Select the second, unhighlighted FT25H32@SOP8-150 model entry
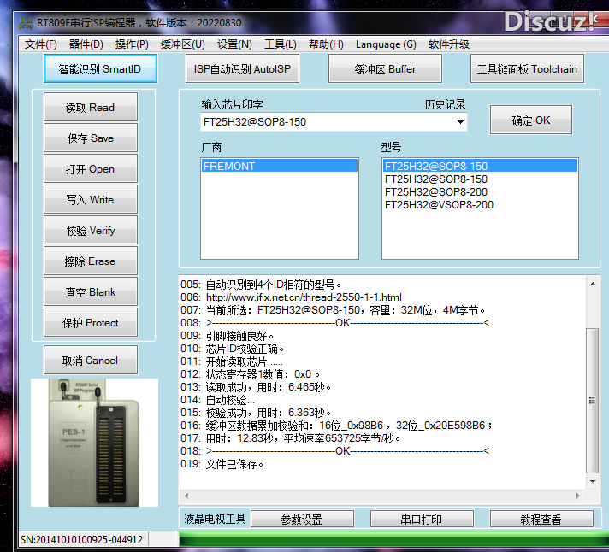609x552 pixels. tap(480, 179)
